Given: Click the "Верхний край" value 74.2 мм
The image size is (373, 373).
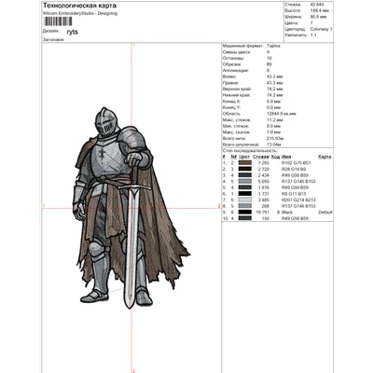Looking at the screenshot, I should click(x=275, y=90).
